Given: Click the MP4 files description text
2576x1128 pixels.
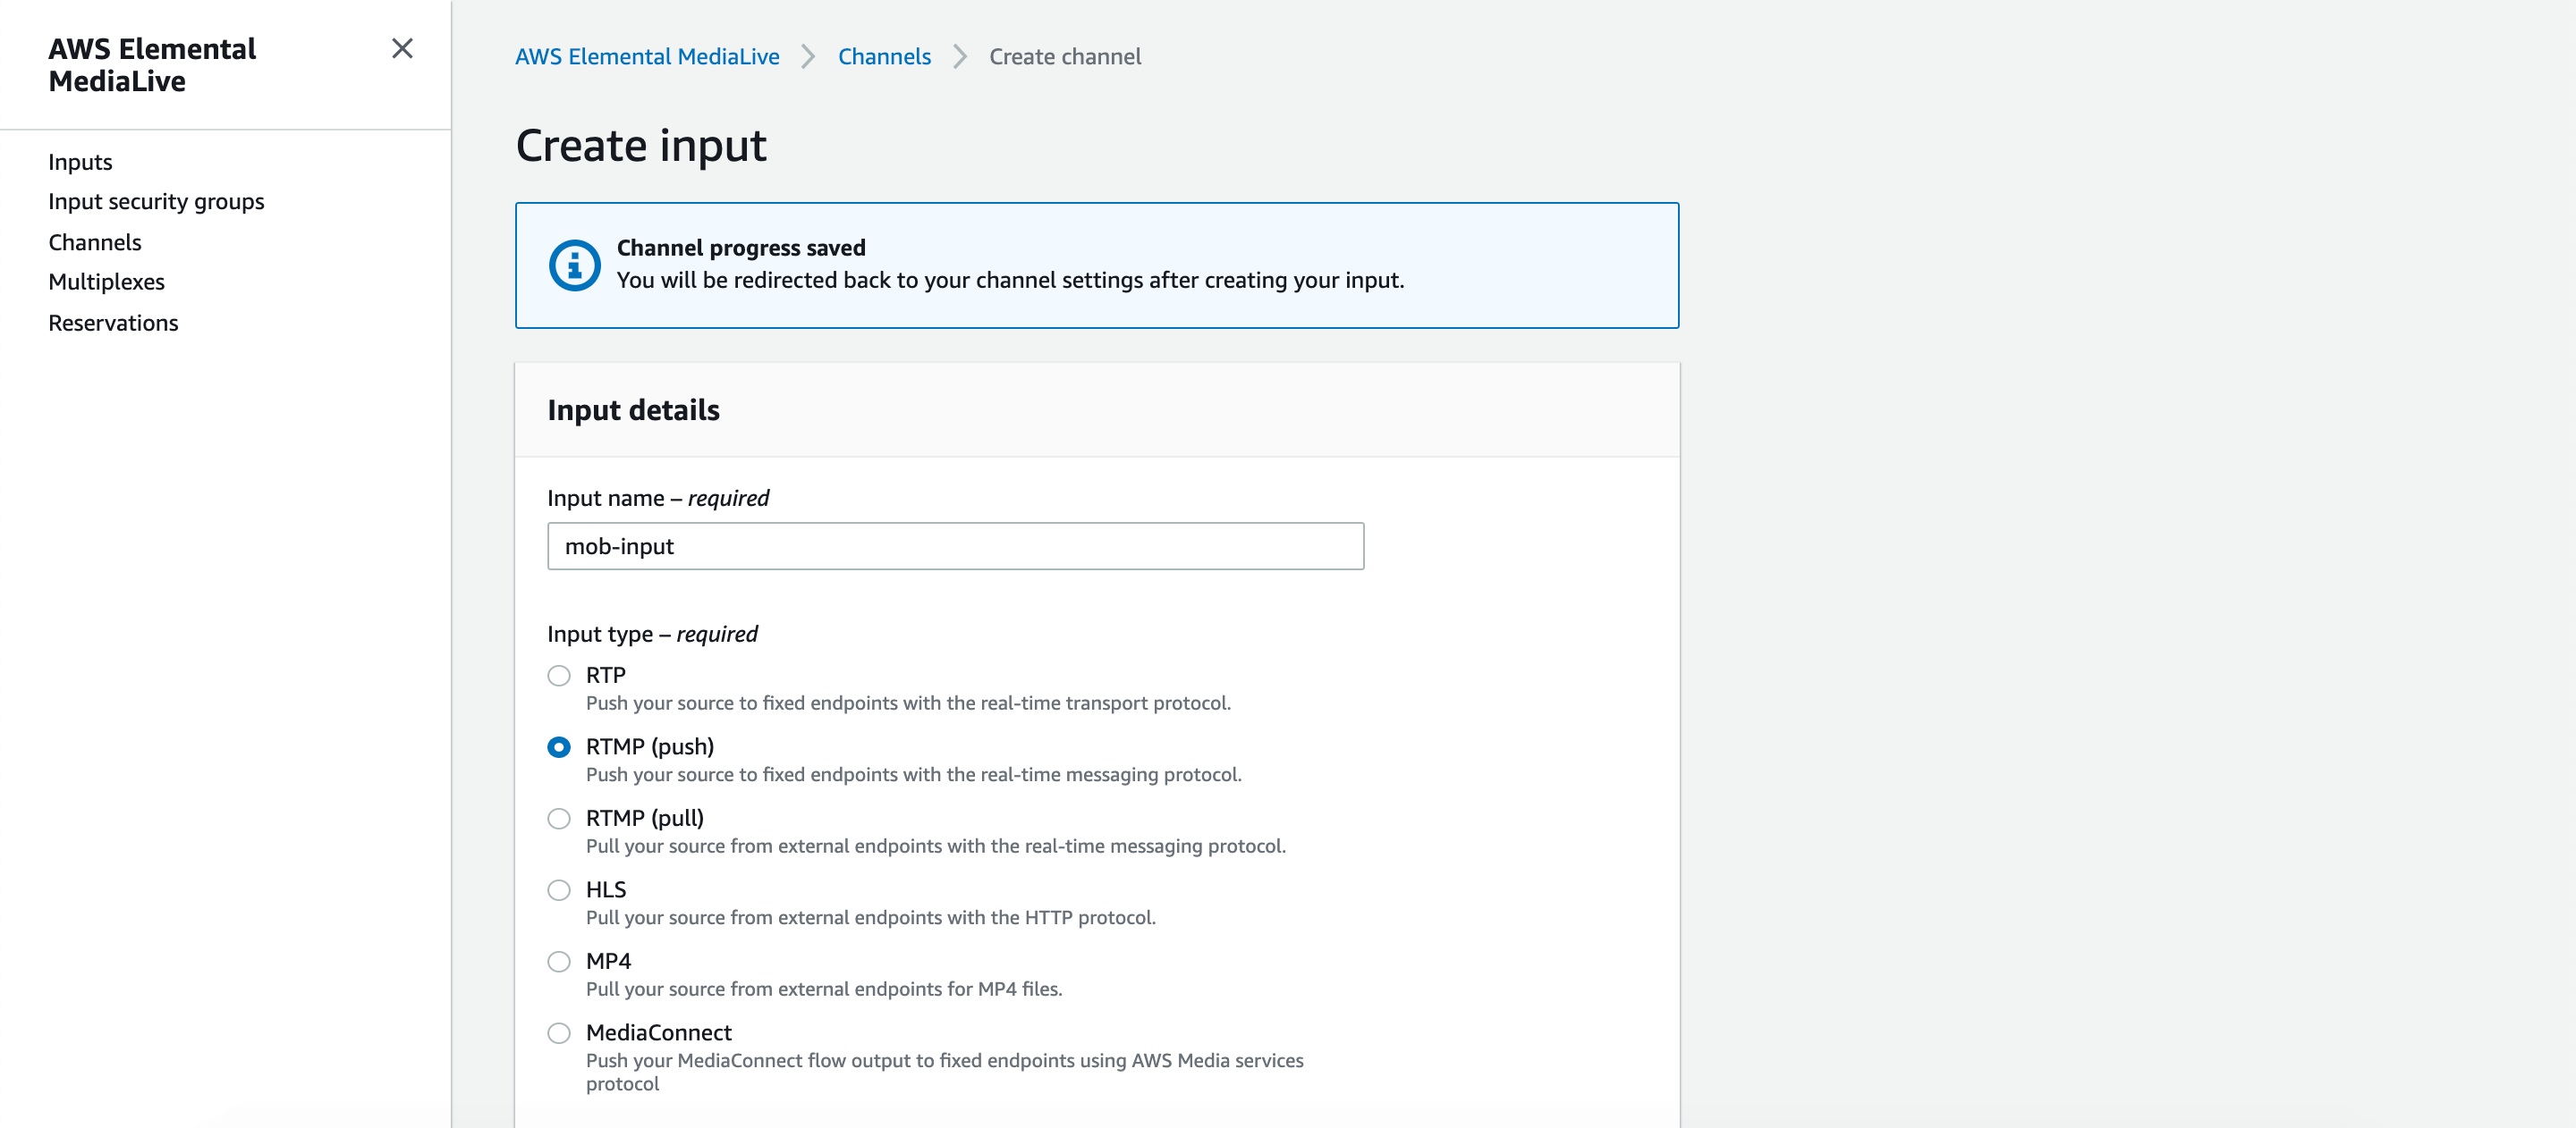Looking at the screenshot, I should [824, 989].
